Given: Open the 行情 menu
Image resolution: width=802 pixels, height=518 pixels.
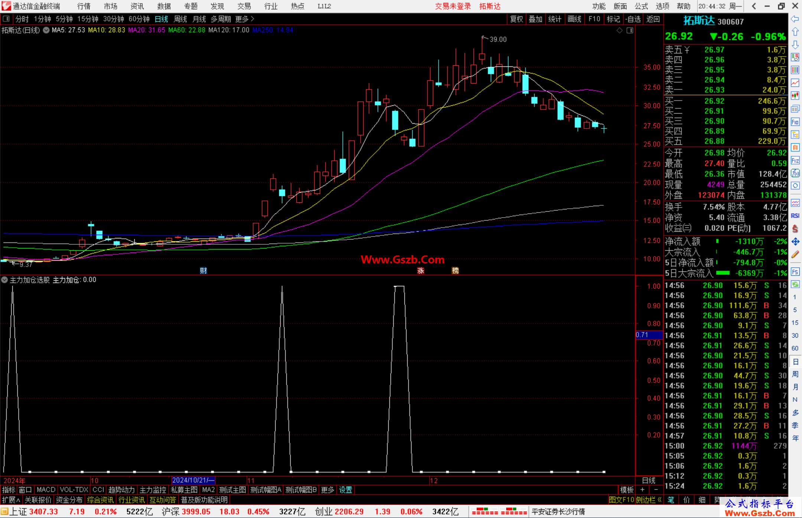Looking at the screenshot, I should coord(84,6).
